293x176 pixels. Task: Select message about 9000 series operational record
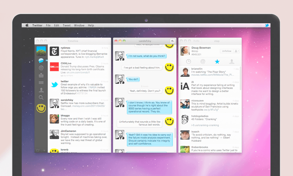click(x=149, y=107)
